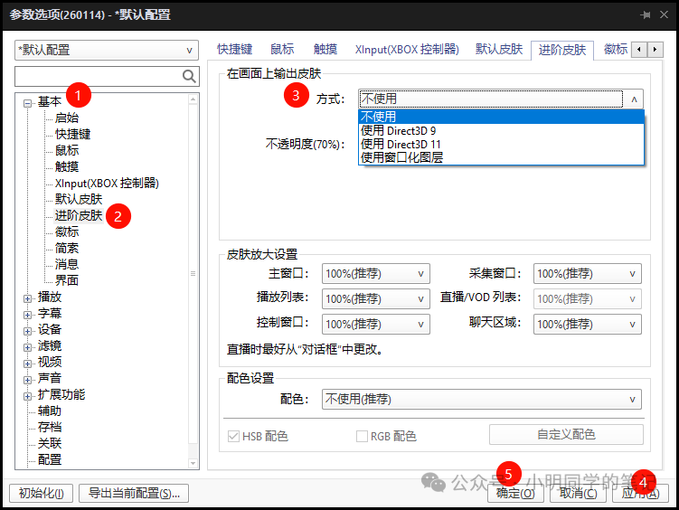Switch to the 默认皮肤 tab

(x=498, y=50)
